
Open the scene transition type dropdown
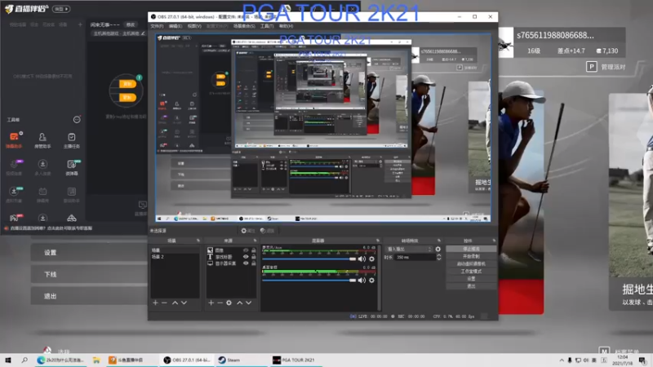coord(410,250)
